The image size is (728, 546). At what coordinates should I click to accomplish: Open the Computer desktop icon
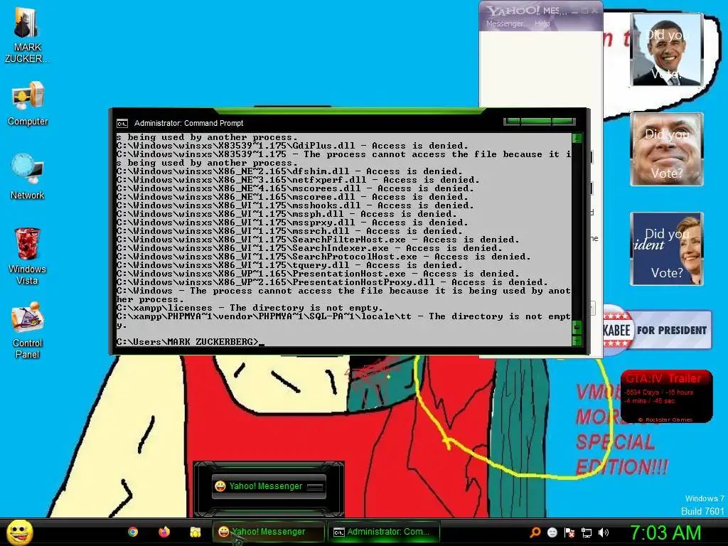coord(28,104)
